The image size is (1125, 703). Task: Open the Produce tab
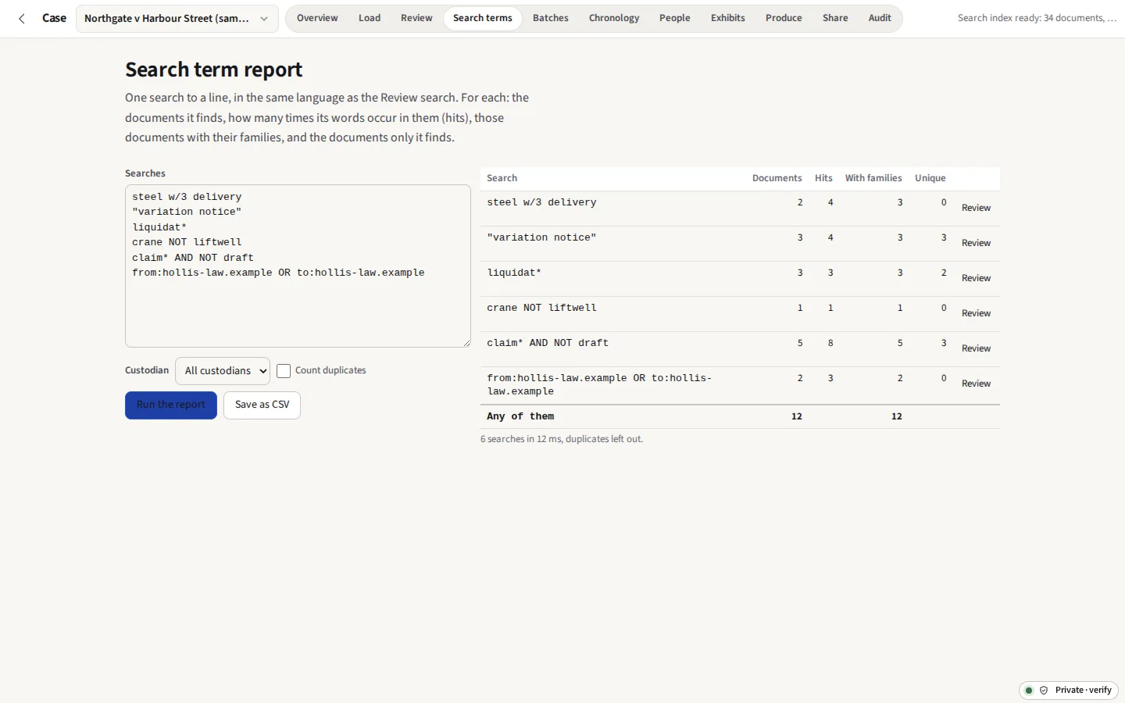pos(784,18)
